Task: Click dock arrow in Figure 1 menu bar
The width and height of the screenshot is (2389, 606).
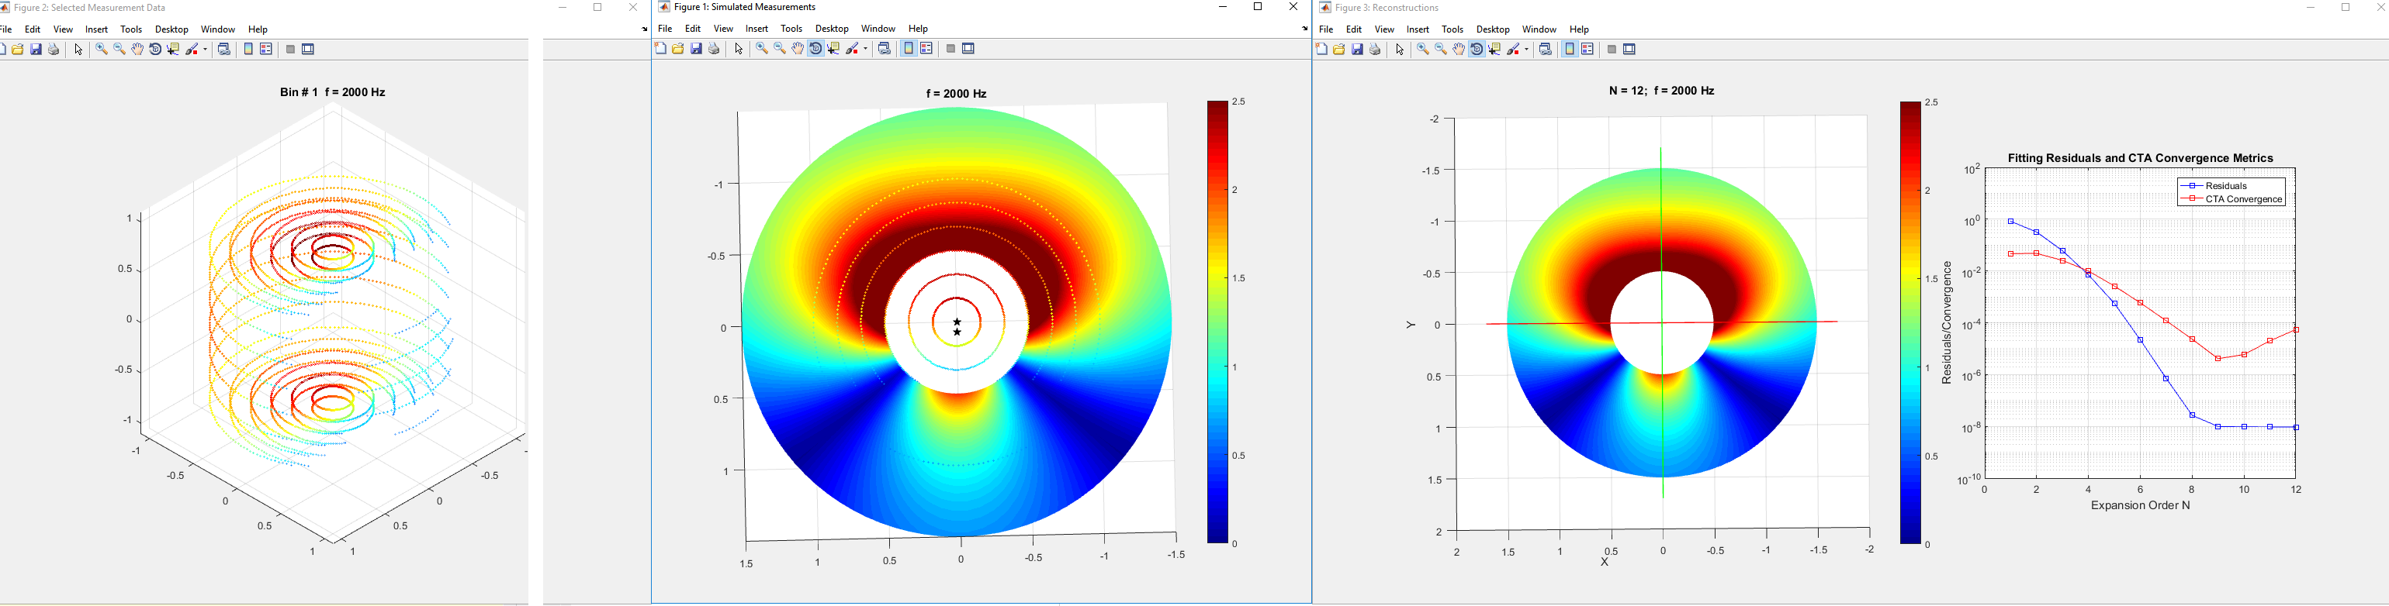Action: tap(1305, 29)
